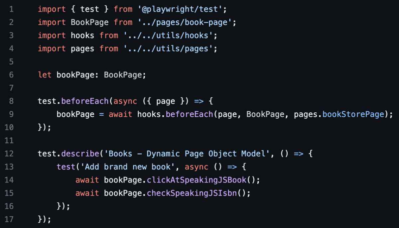Select line number 6 in the gutter
This screenshot has height=228, width=399.
tap(11, 75)
